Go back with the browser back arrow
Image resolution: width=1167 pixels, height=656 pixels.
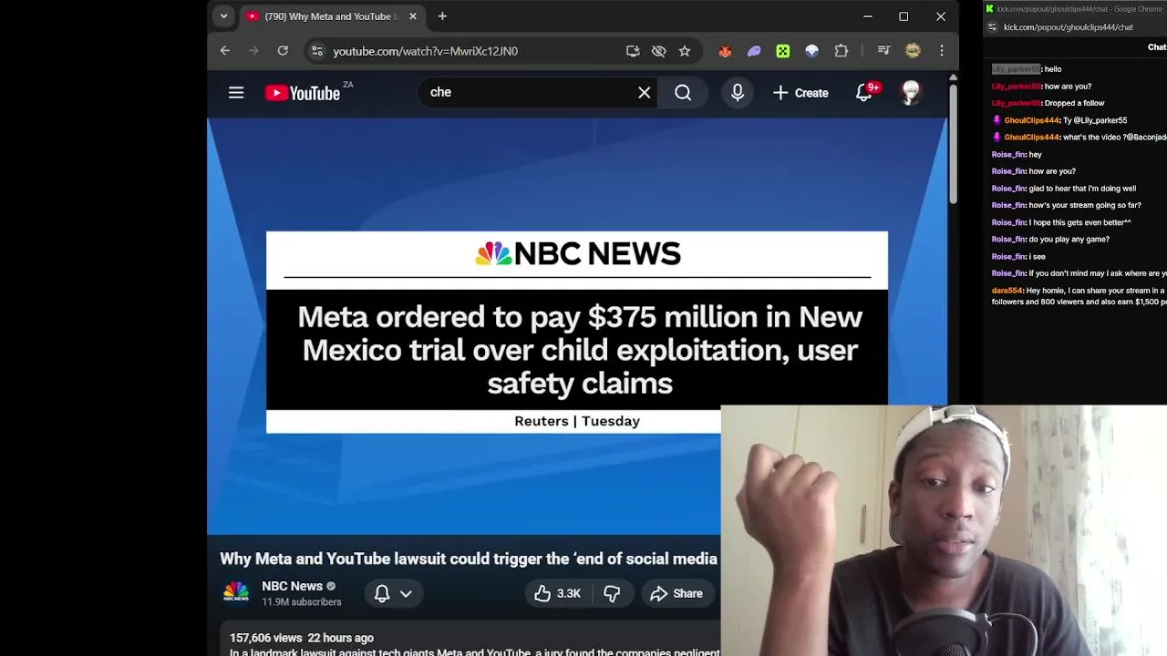pos(225,51)
